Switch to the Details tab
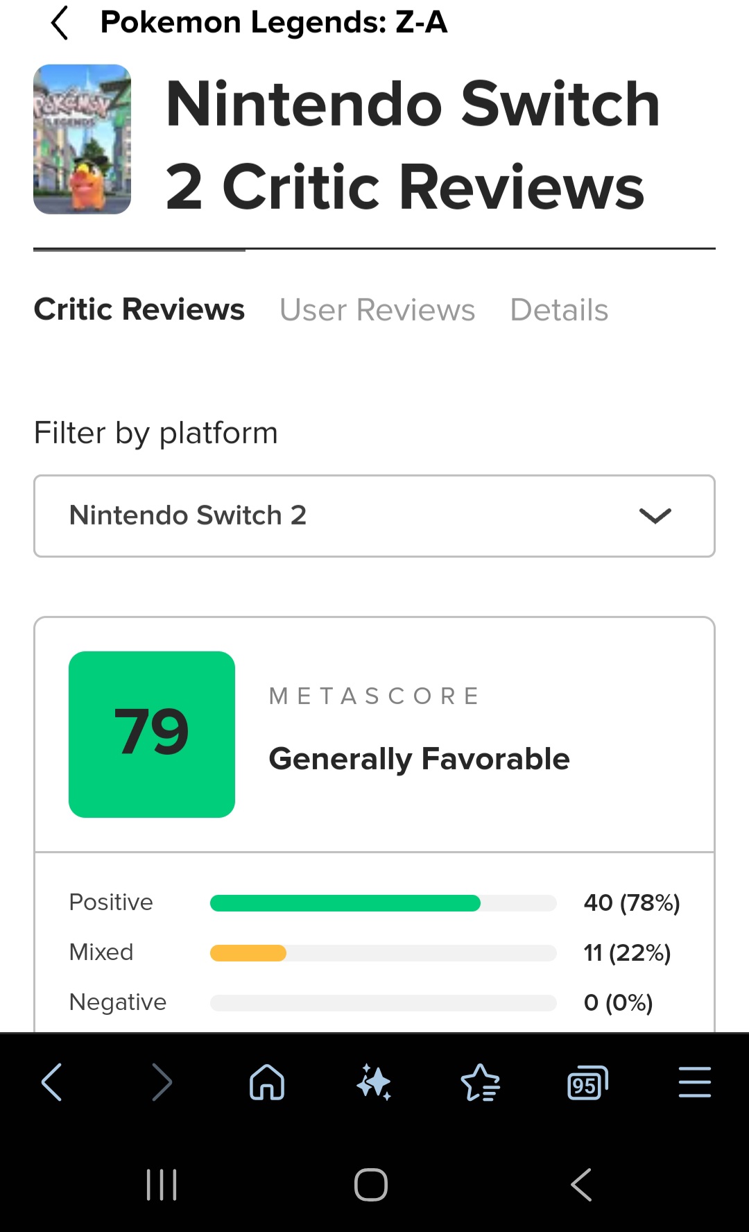Image resolution: width=749 pixels, height=1232 pixels. (x=559, y=310)
